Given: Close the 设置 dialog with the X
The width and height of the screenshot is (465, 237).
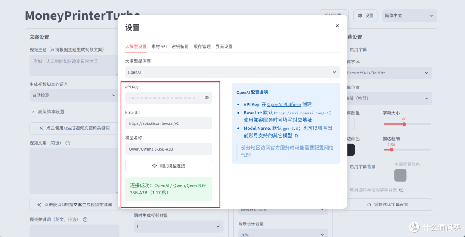Looking at the screenshot, I should click(337, 26).
